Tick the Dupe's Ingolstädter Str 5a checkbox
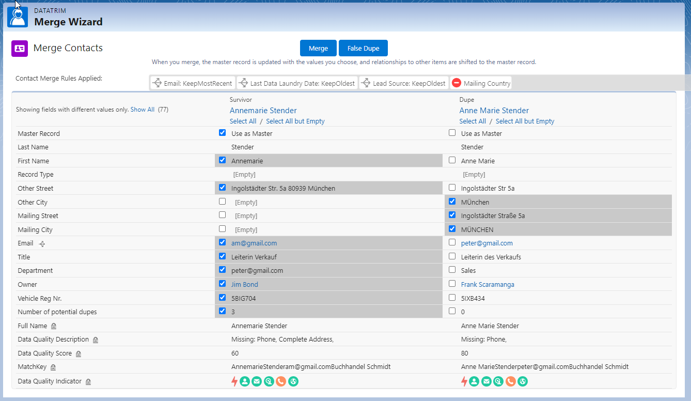Screen dimensions: 691x401 tap(452, 188)
